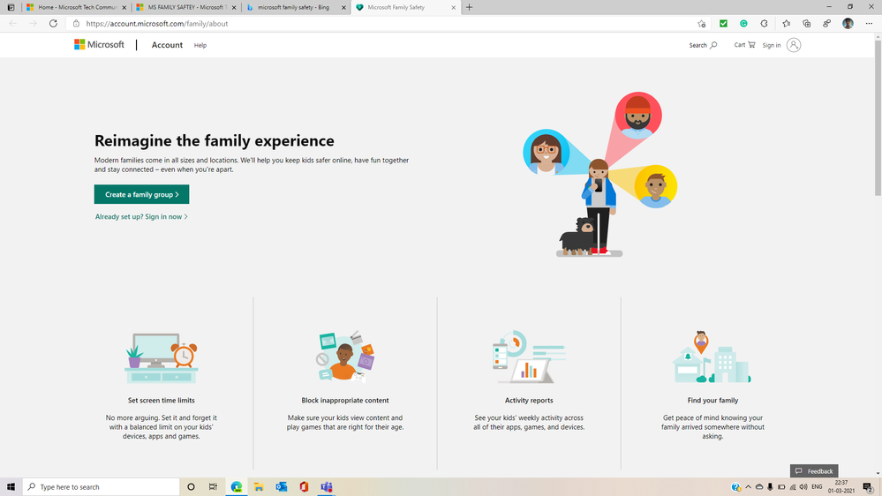
Task: Open Windows Start menu
Action: point(11,487)
